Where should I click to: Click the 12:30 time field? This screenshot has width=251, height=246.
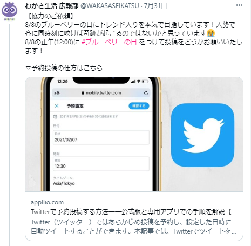point(101,164)
